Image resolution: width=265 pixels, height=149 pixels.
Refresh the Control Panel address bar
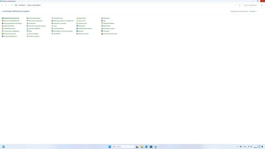pyautogui.click(x=239, y=5)
